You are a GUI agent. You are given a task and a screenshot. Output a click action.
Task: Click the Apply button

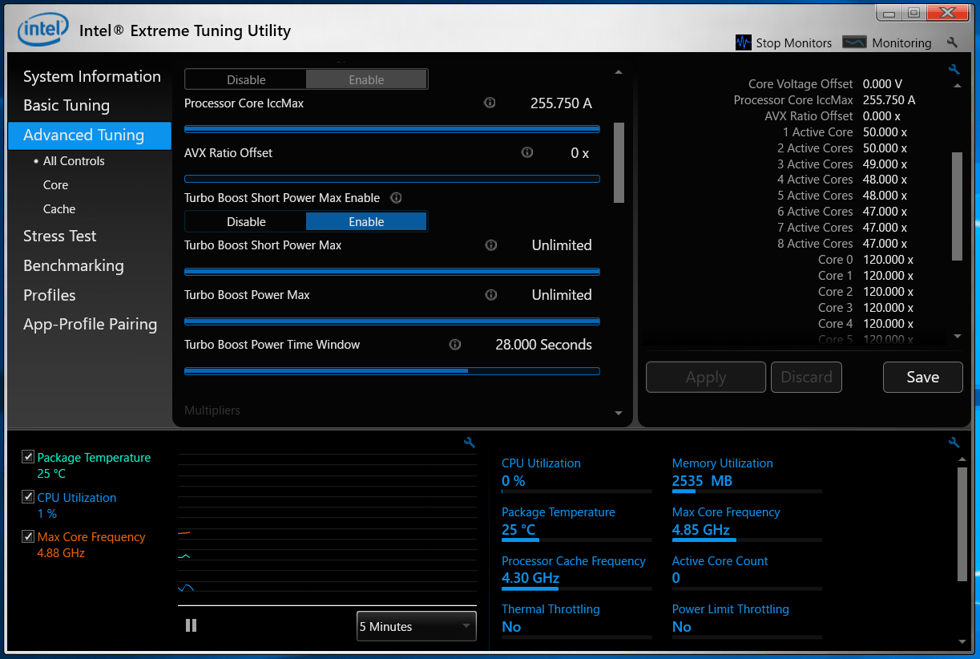click(x=706, y=377)
